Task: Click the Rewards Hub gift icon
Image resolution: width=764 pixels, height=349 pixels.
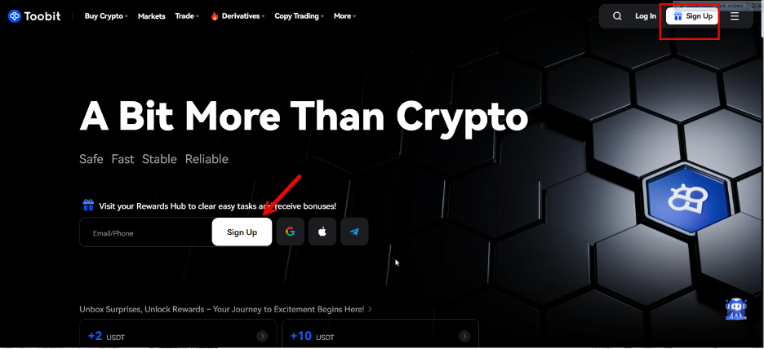Action: click(88, 205)
